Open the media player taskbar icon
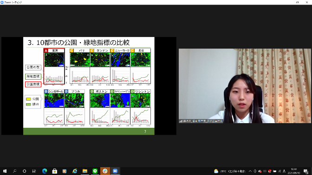The image size is (312, 175). [65, 171]
